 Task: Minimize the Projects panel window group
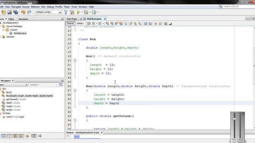tap(62, 19)
